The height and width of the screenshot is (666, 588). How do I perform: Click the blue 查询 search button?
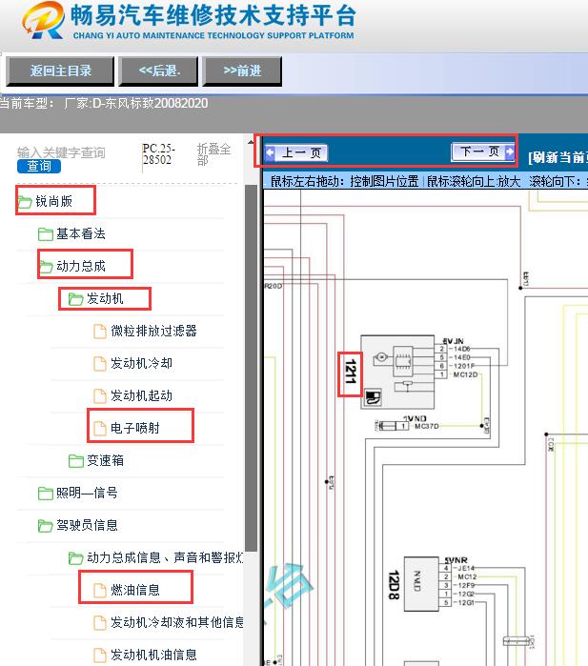39,166
